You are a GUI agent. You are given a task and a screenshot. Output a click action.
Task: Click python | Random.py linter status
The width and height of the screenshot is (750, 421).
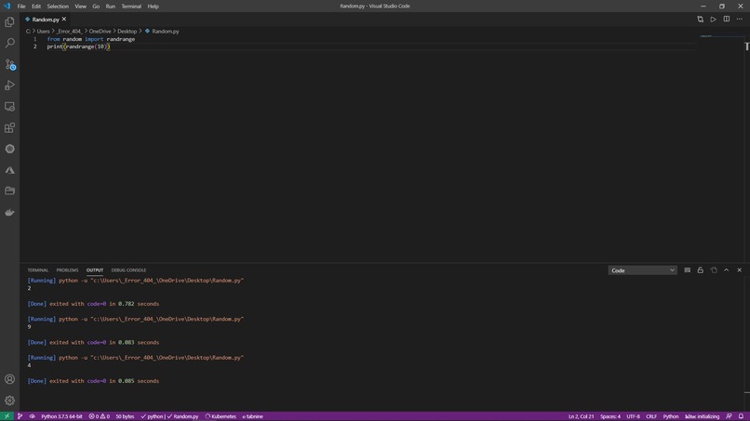click(x=169, y=416)
